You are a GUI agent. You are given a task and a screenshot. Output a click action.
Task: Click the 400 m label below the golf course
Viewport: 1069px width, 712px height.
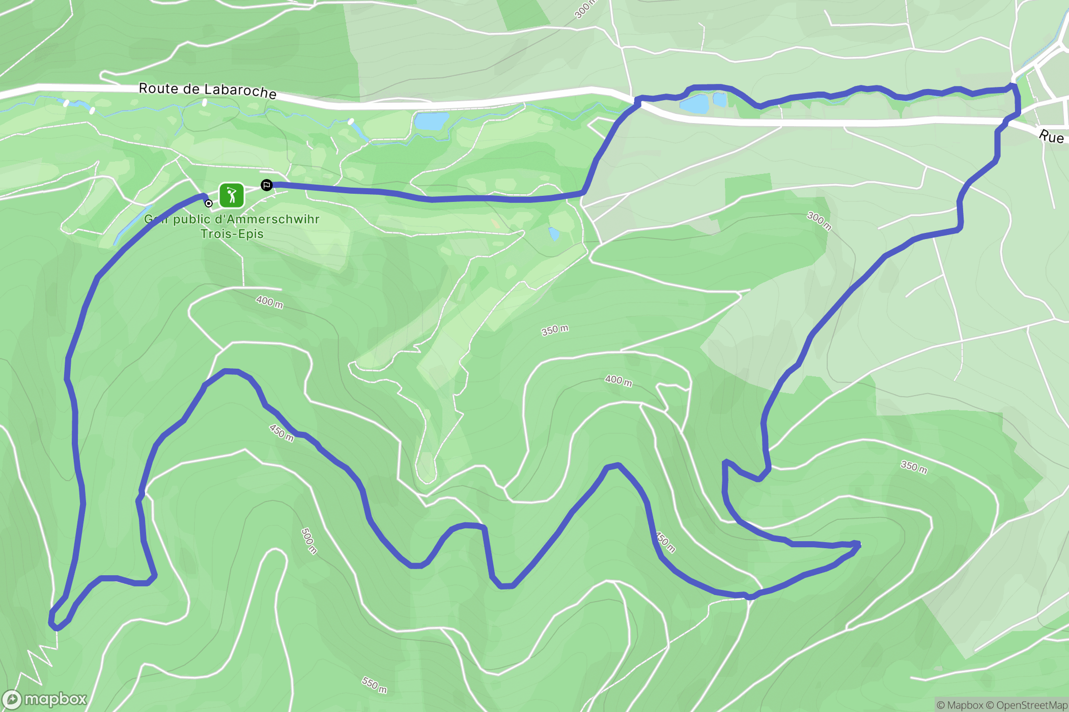(x=269, y=302)
